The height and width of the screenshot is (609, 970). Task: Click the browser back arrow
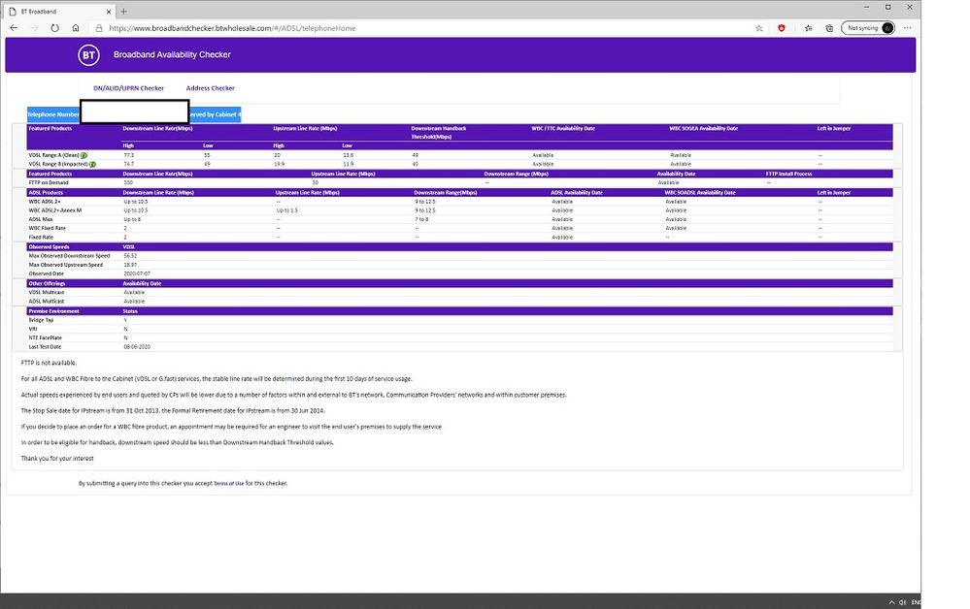click(x=14, y=28)
